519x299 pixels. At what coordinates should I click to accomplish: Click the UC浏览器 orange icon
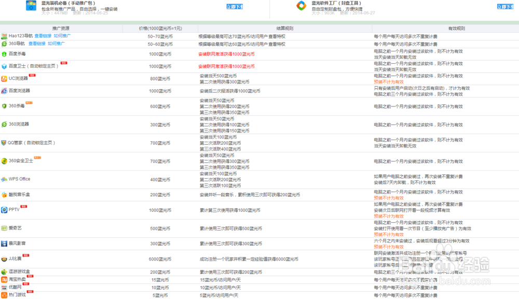coord(4,78)
